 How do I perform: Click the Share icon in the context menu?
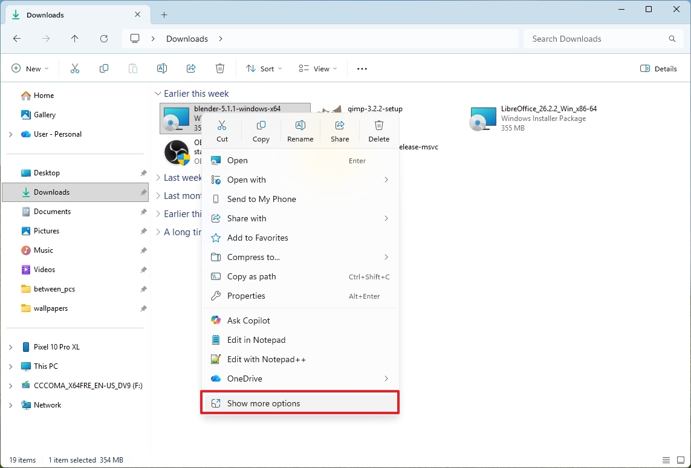coord(340,130)
